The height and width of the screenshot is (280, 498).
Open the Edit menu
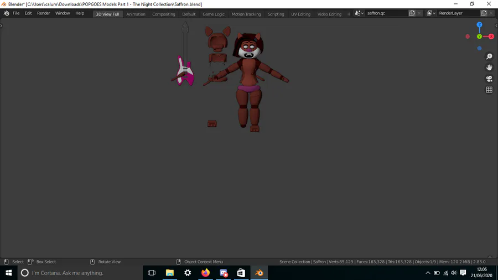click(28, 13)
